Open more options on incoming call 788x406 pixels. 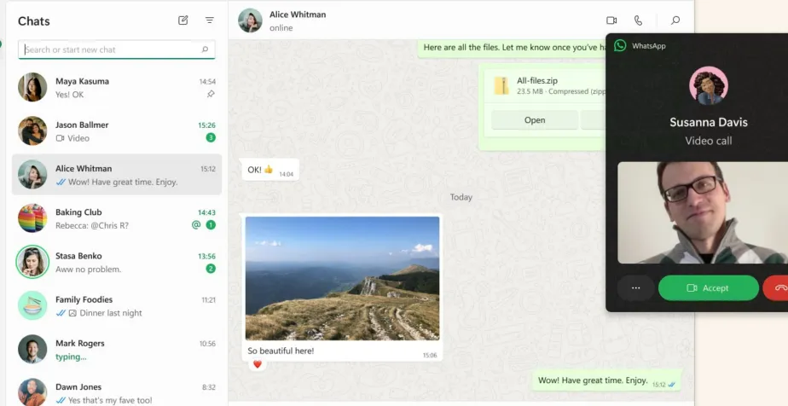click(x=635, y=288)
